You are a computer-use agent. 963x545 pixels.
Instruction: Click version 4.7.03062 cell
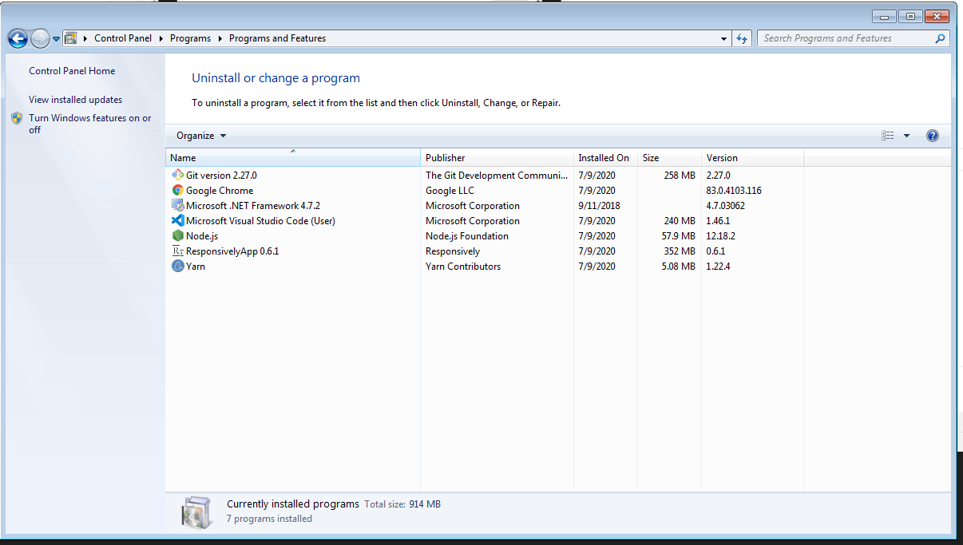726,206
